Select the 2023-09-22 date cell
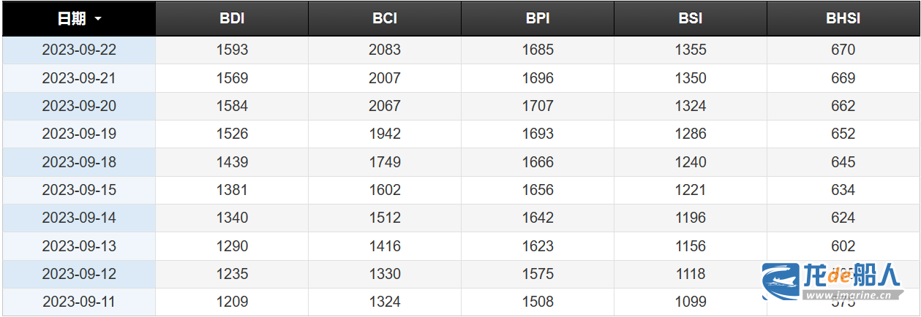The image size is (921, 317). (x=79, y=50)
